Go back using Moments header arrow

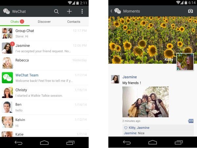point(111,11)
